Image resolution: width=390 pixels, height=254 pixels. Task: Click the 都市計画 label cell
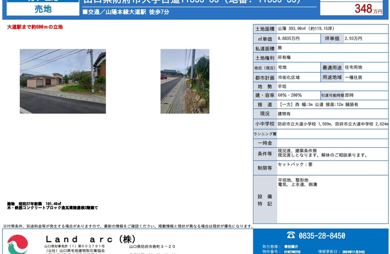click(x=265, y=78)
